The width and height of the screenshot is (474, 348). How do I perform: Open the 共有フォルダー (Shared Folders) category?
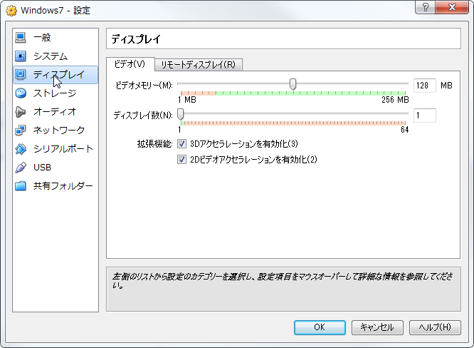point(63,185)
